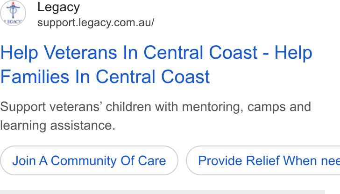Choose the partially visible Provide Relief pill
340x194 pixels.
tap(263, 160)
